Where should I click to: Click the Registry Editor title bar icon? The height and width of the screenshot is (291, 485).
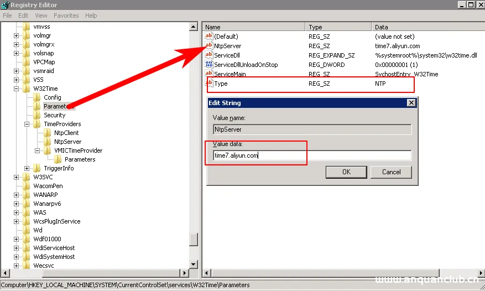5,4
